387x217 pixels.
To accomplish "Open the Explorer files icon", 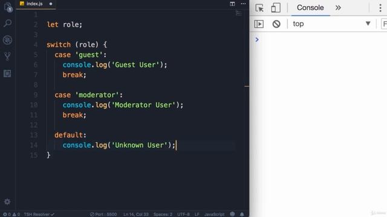I will [8, 7].
